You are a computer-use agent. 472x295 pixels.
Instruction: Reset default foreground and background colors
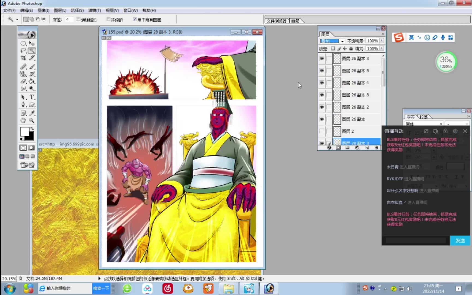(x=22, y=139)
